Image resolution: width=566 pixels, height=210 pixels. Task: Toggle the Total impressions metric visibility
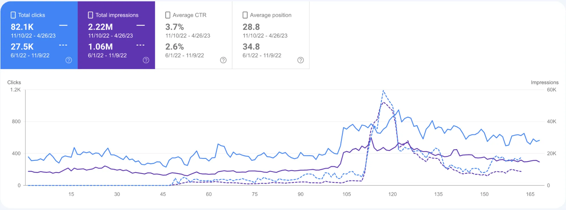pyautogui.click(x=90, y=15)
